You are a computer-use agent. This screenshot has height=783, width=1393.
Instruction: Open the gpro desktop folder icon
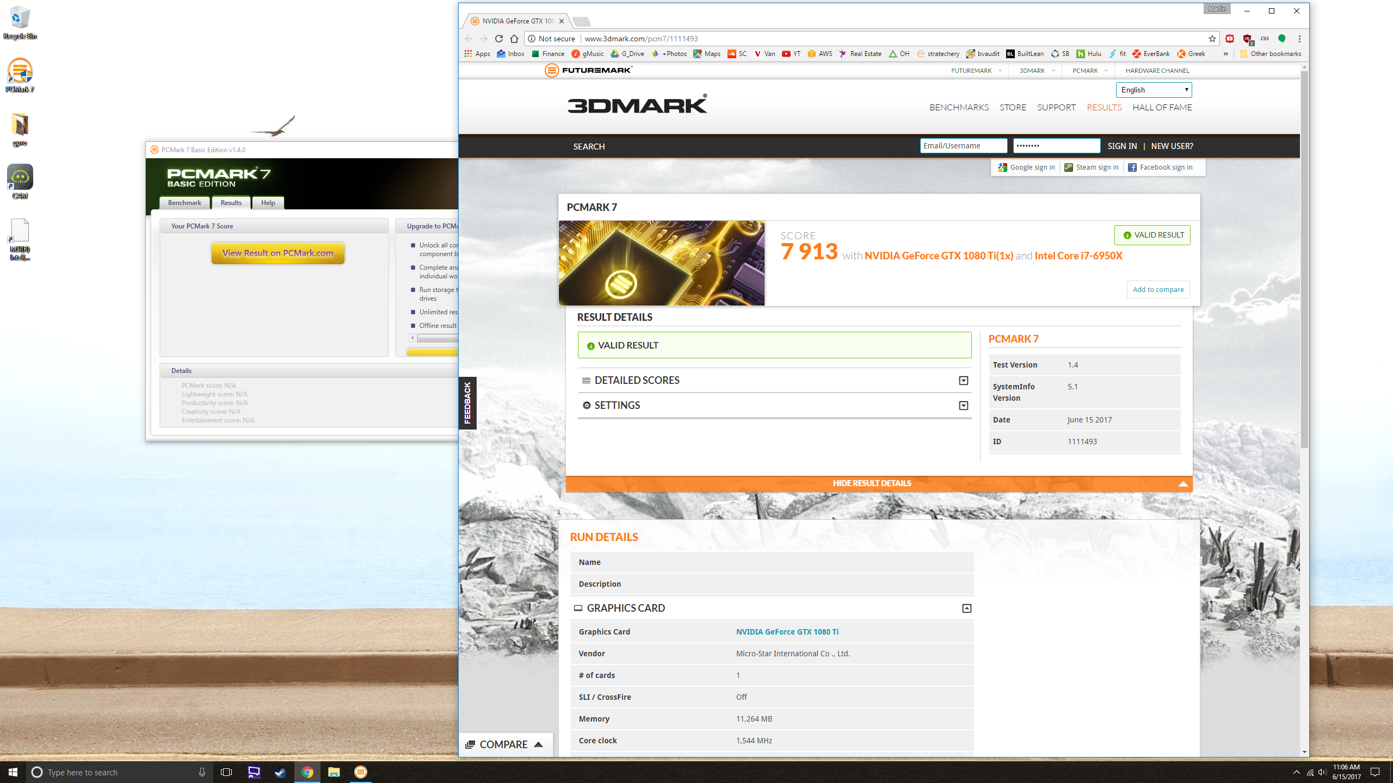click(x=20, y=129)
